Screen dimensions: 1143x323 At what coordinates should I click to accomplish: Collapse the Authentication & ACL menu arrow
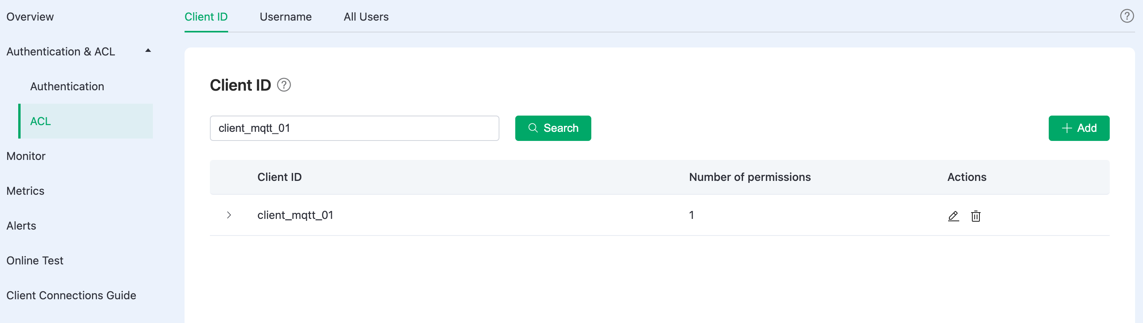pos(148,51)
